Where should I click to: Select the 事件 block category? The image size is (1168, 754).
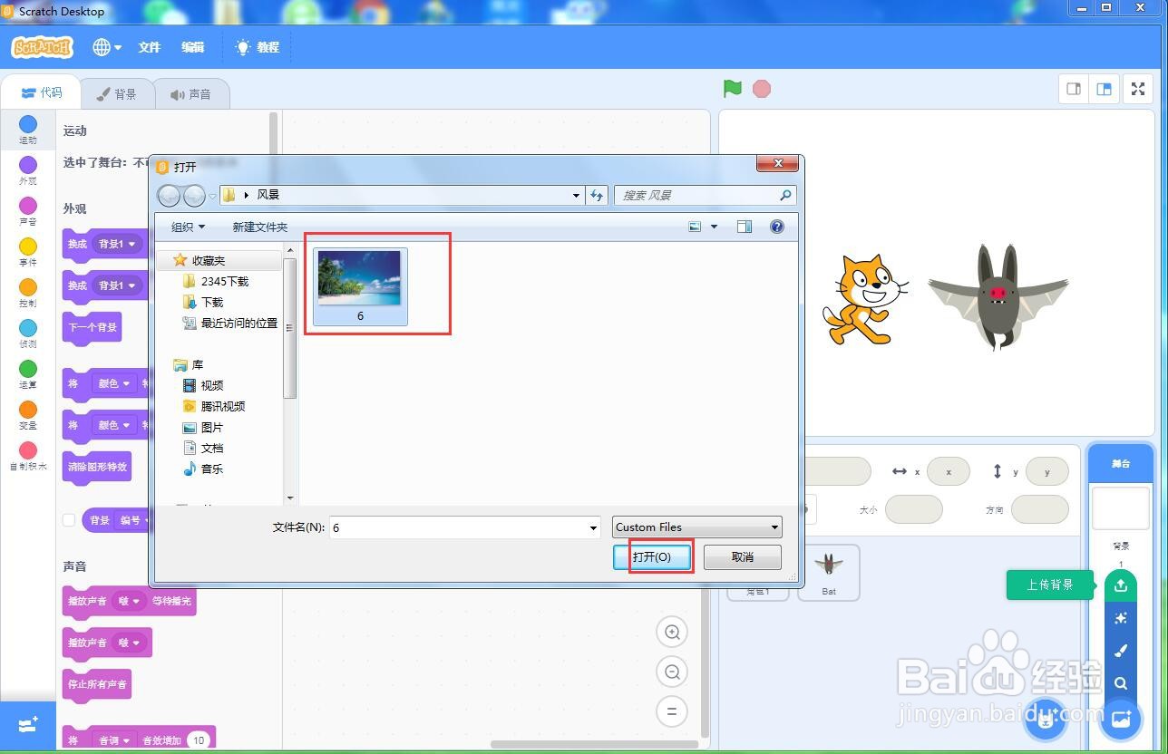(28, 252)
